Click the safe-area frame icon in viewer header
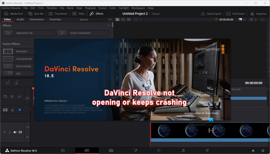Viewport: 270px width, 154px height. [251, 20]
